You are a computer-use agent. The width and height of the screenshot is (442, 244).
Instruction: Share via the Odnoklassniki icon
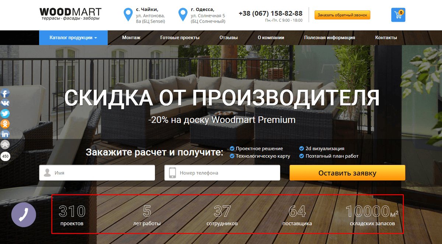pyautogui.click(x=5, y=124)
